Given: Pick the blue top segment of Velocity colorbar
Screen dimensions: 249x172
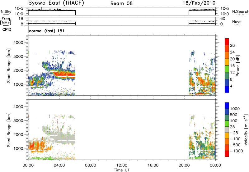Looking at the screenshot, I should 227,106.
